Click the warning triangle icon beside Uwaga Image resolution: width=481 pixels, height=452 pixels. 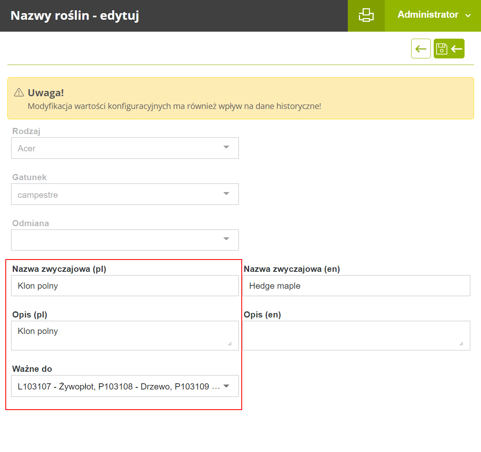click(19, 93)
